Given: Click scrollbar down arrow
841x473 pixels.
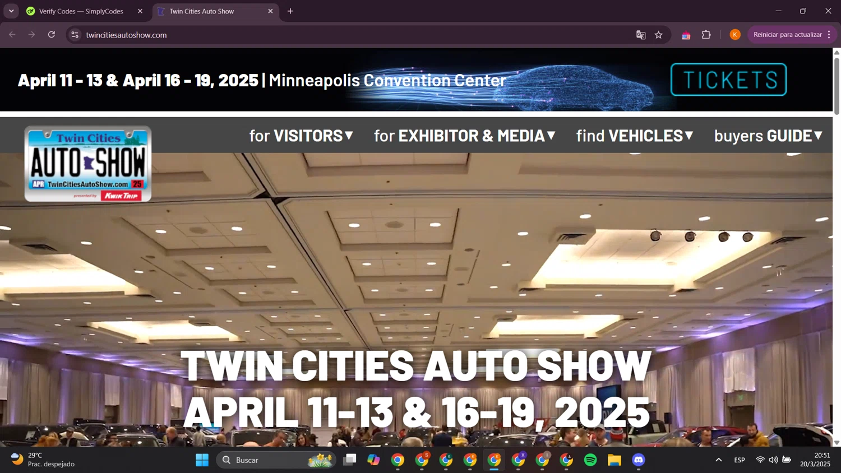Looking at the screenshot, I should click(837, 442).
